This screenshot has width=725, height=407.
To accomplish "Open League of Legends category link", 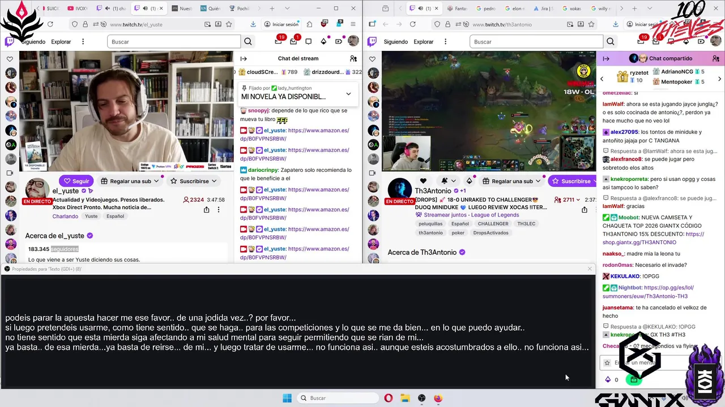I will pos(495,215).
